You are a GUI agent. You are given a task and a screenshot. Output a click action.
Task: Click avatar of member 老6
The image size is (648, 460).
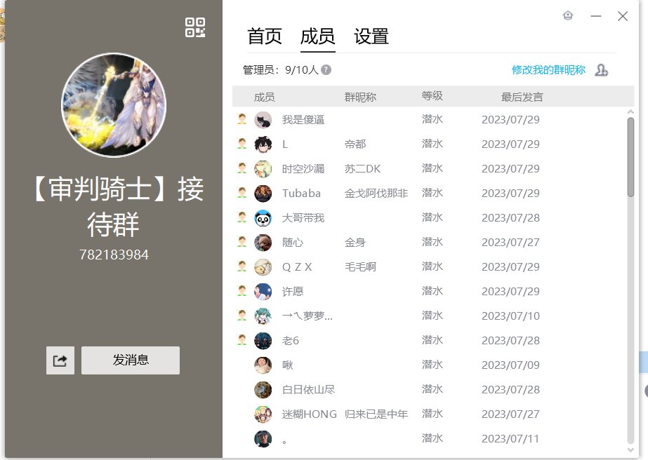point(263,341)
